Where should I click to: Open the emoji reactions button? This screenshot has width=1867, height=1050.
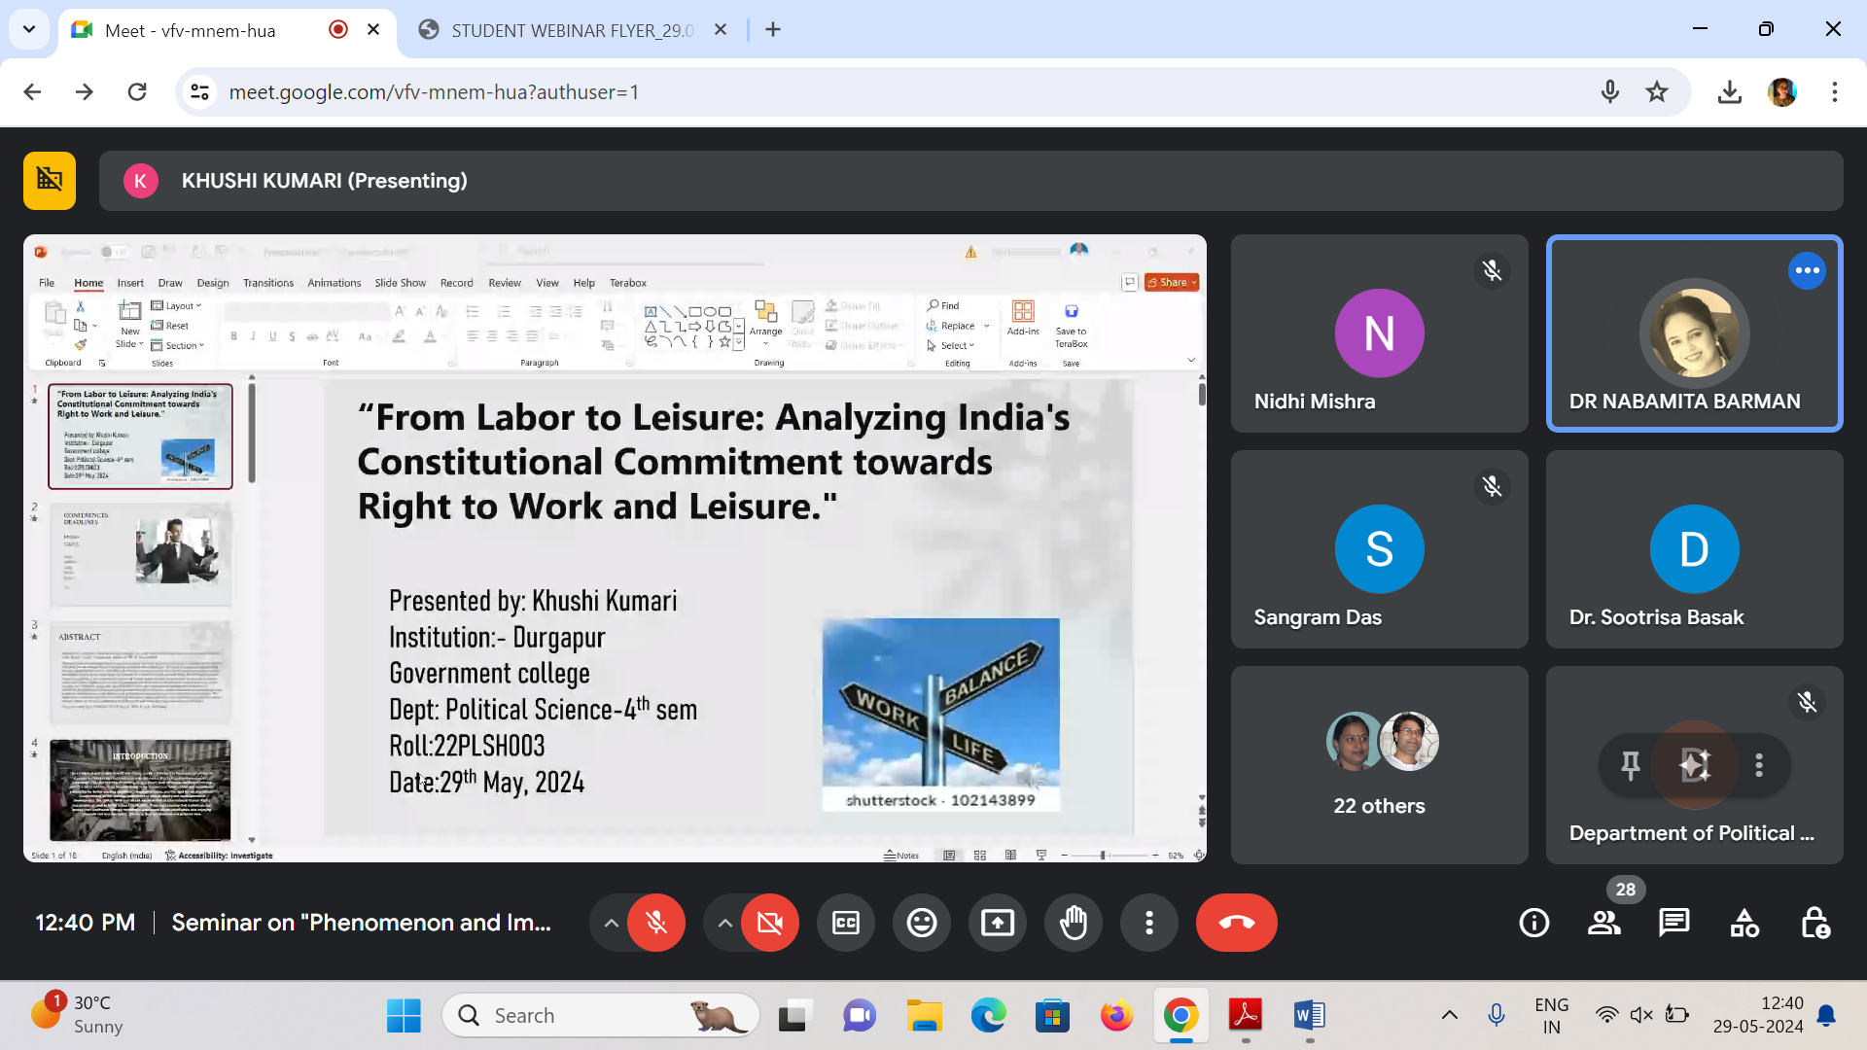(921, 923)
